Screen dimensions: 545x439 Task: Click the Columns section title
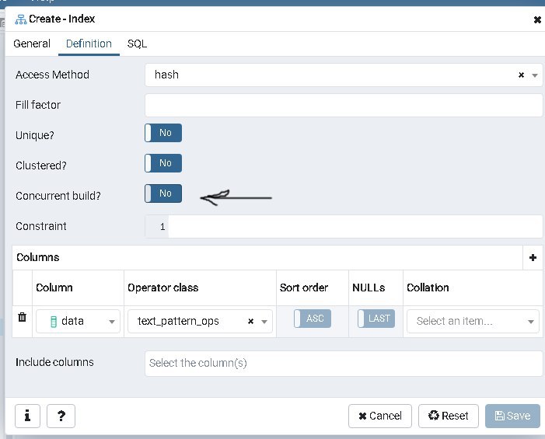(38, 257)
